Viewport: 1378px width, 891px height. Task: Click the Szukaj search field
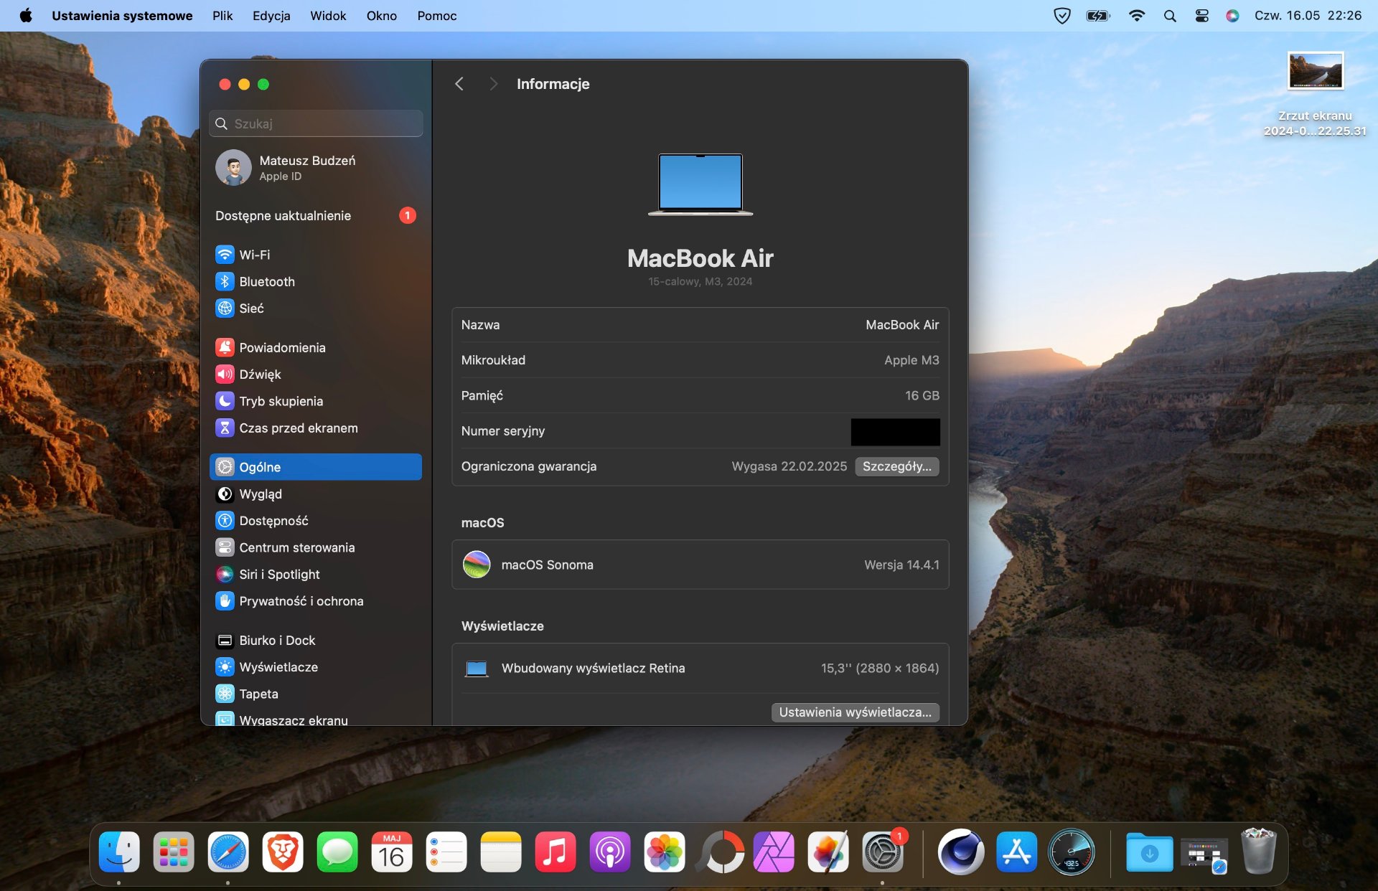click(316, 123)
